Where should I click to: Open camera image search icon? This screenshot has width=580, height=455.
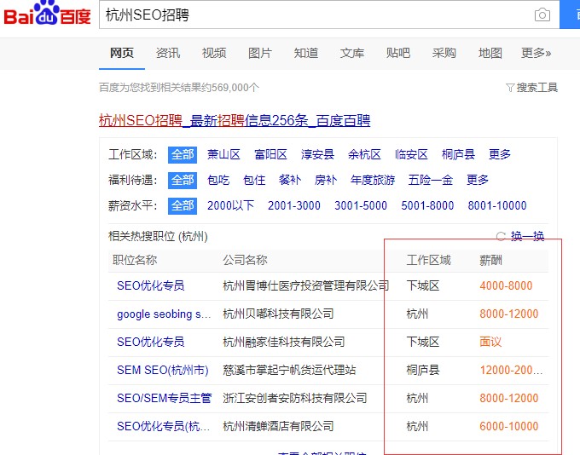click(542, 14)
